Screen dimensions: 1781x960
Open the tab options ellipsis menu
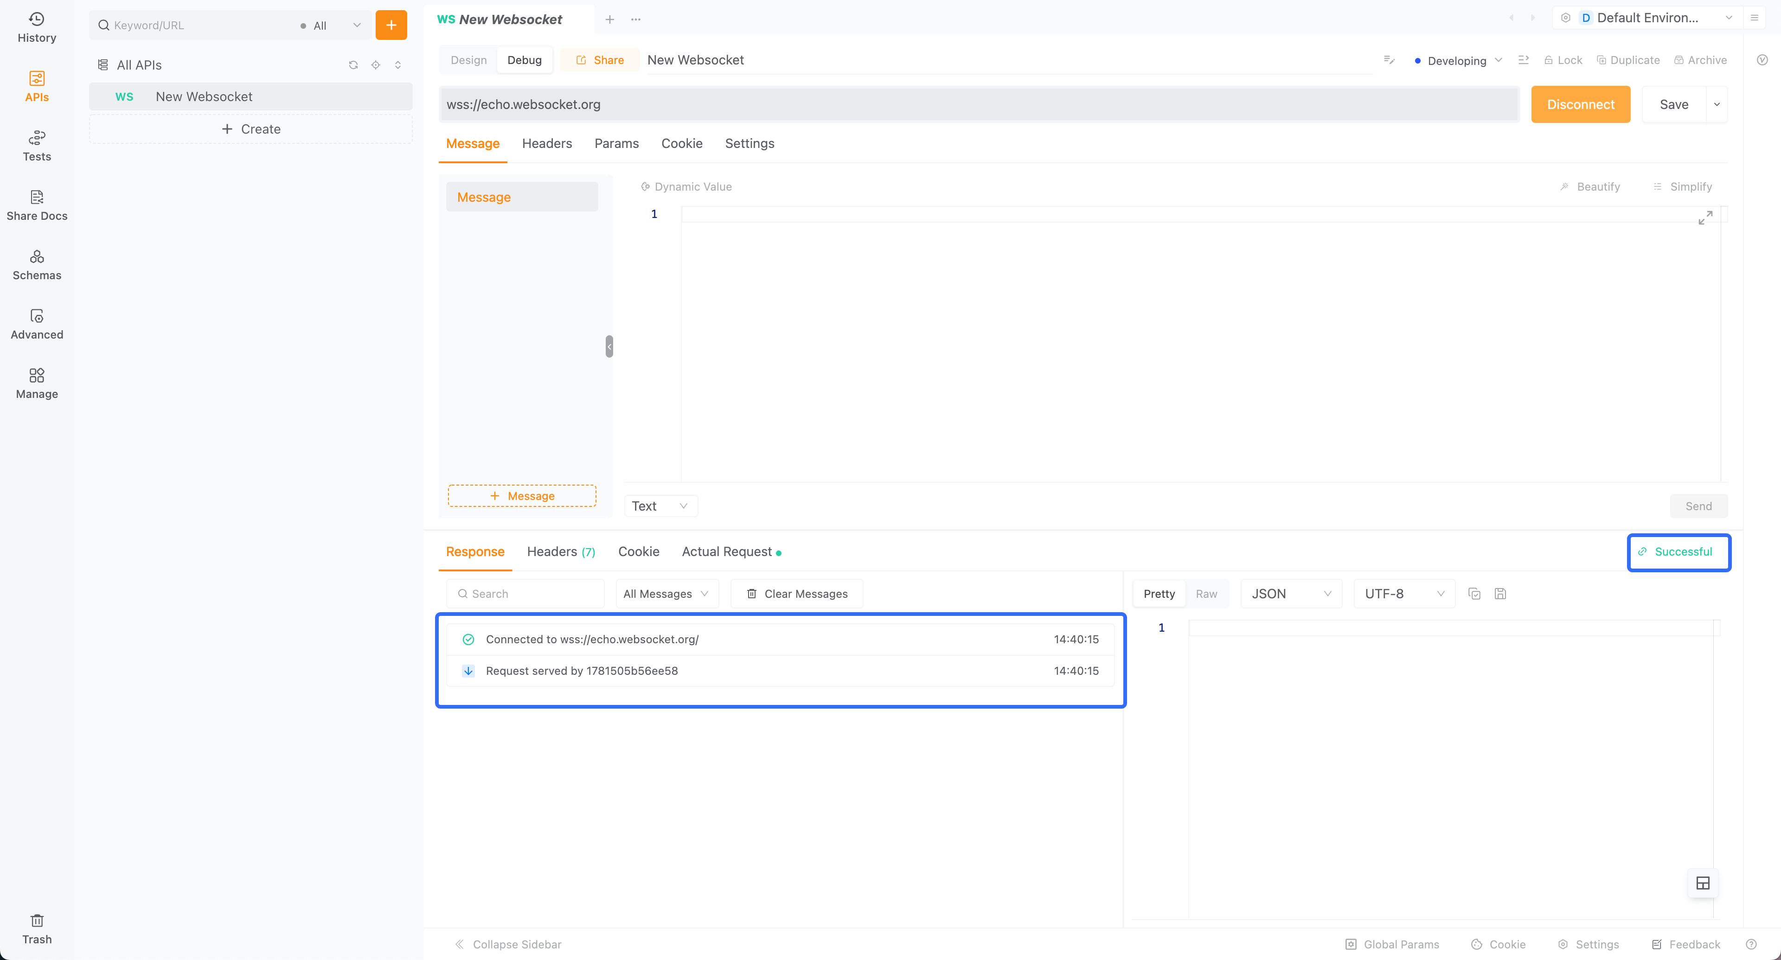(x=635, y=19)
